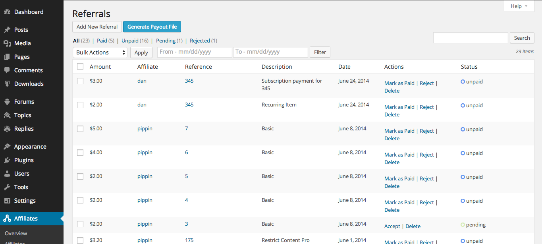Check the pending reference 3 referral row
The height and width of the screenshot is (244, 542).
pyautogui.click(x=80, y=224)
